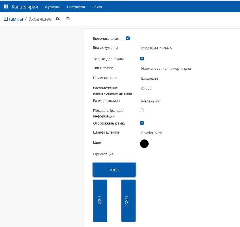Click the Ориентация label
The height and width of the screenshot is (227, 240).
(x=103, y=154)
